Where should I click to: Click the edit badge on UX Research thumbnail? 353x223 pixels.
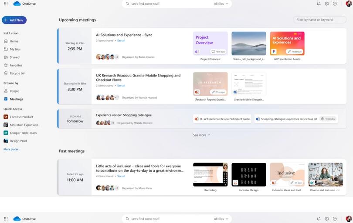pyautogui.click(x=218, y=92)
